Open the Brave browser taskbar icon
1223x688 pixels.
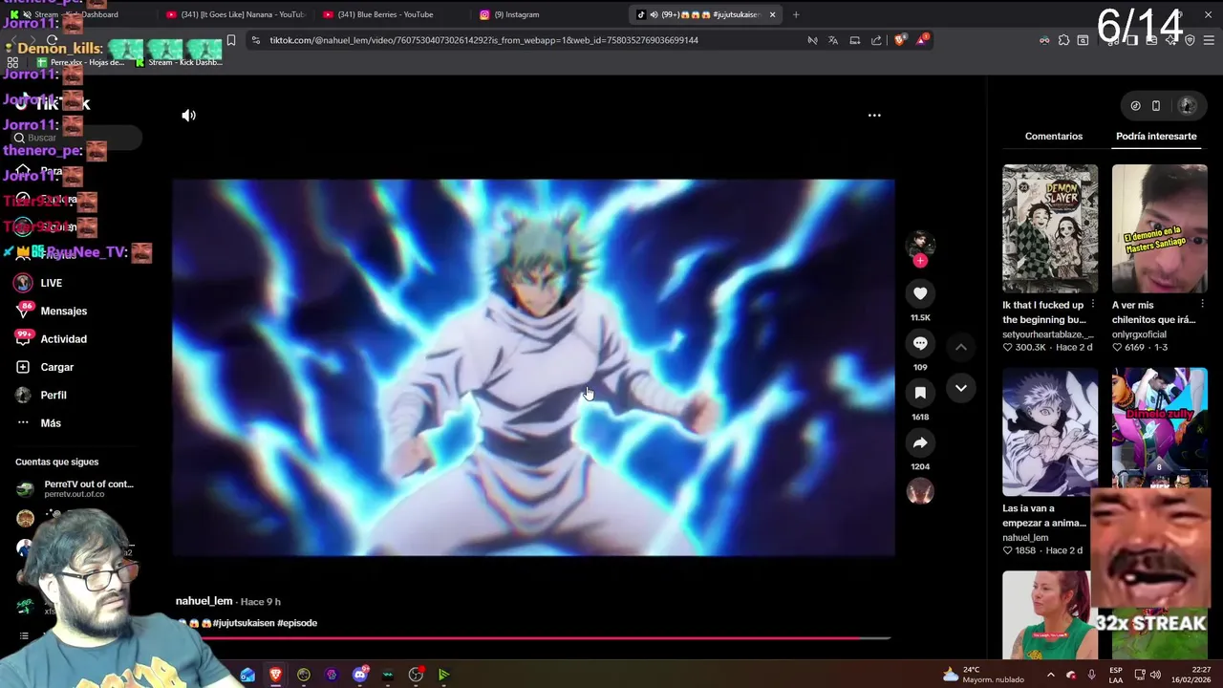click(276, 675)
